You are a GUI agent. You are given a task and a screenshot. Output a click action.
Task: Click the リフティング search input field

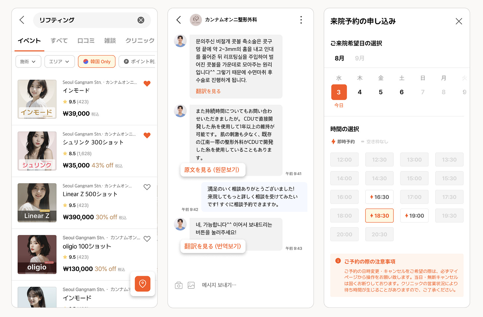click(92, 20)
